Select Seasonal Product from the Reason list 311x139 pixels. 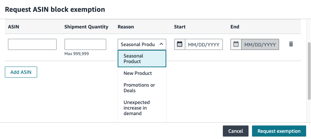[x=142, y=59]
